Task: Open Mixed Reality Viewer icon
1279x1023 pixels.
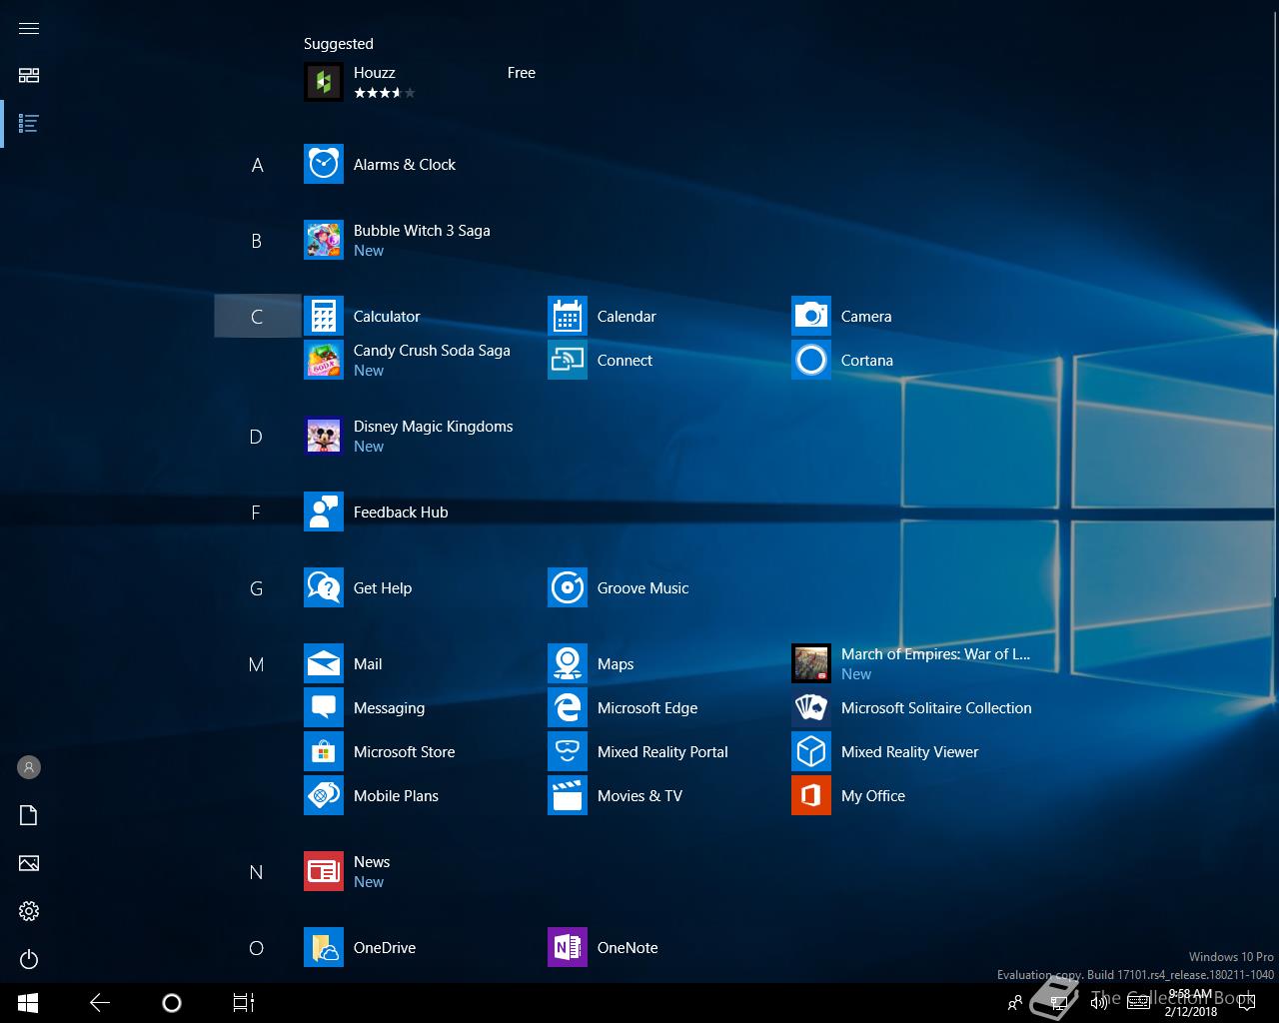Action: point(811,751)
